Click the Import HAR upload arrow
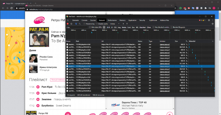Screen dimensions: 221x115 coord(123,24)
